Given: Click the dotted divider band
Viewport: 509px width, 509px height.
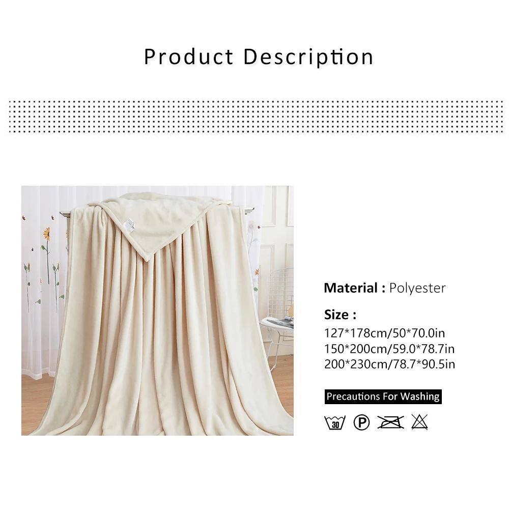Looking at the screenshot, I should click(x=257, y=117).
